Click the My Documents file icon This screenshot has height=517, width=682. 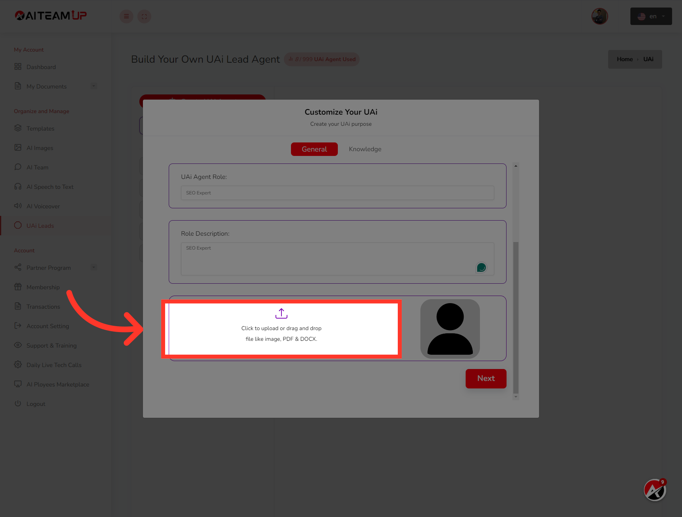click(18, 86)
